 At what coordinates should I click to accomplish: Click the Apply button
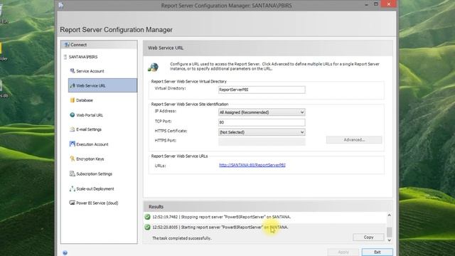pos(343,252)
